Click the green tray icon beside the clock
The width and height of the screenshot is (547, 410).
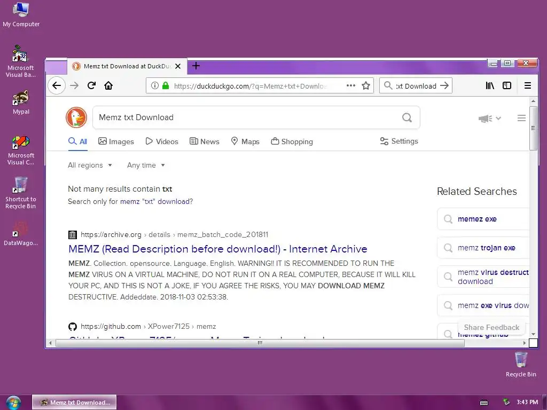[506, 403]
